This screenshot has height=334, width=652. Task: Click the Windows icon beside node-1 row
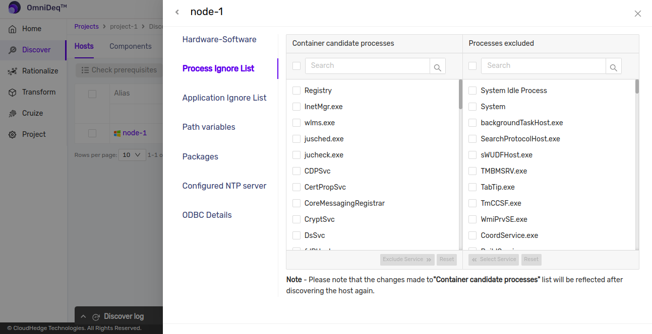tap(117, 133)
